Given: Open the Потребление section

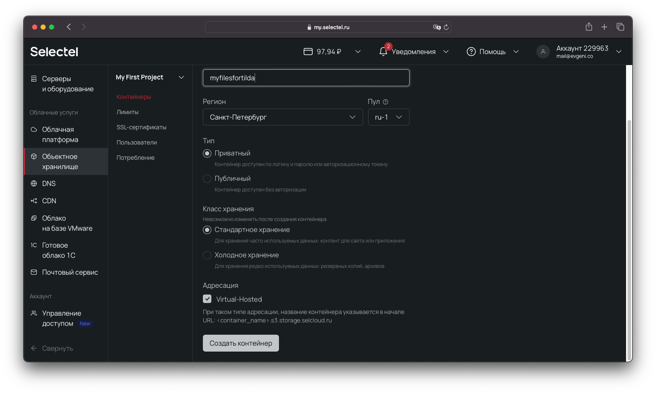Looking at the screenshot, I should 136,158.
